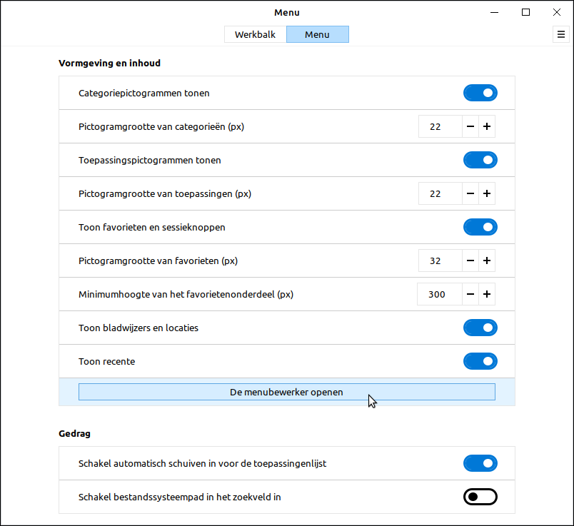Increase the category icon size (Pictogramgrootte van categorieën)
This screenshot has height=526, width=574.
pyautogui.click(x=487, y=127)
